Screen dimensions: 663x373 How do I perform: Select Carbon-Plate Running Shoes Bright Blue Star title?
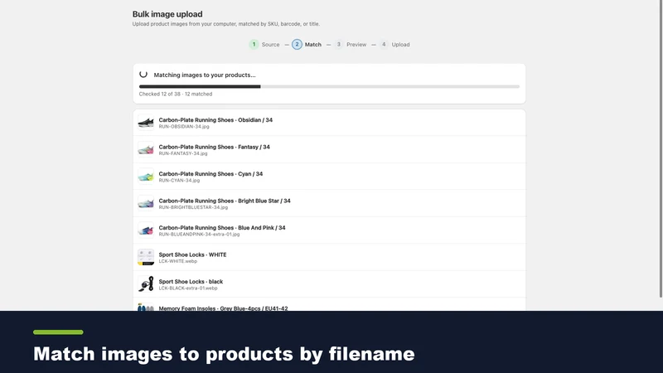click(225, 201)
